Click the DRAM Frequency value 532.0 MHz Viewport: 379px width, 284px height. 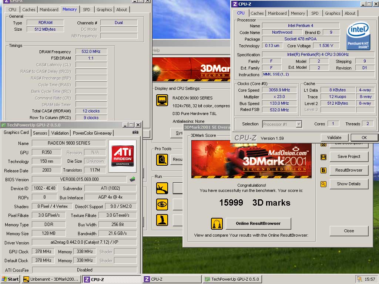click(91, 51)
